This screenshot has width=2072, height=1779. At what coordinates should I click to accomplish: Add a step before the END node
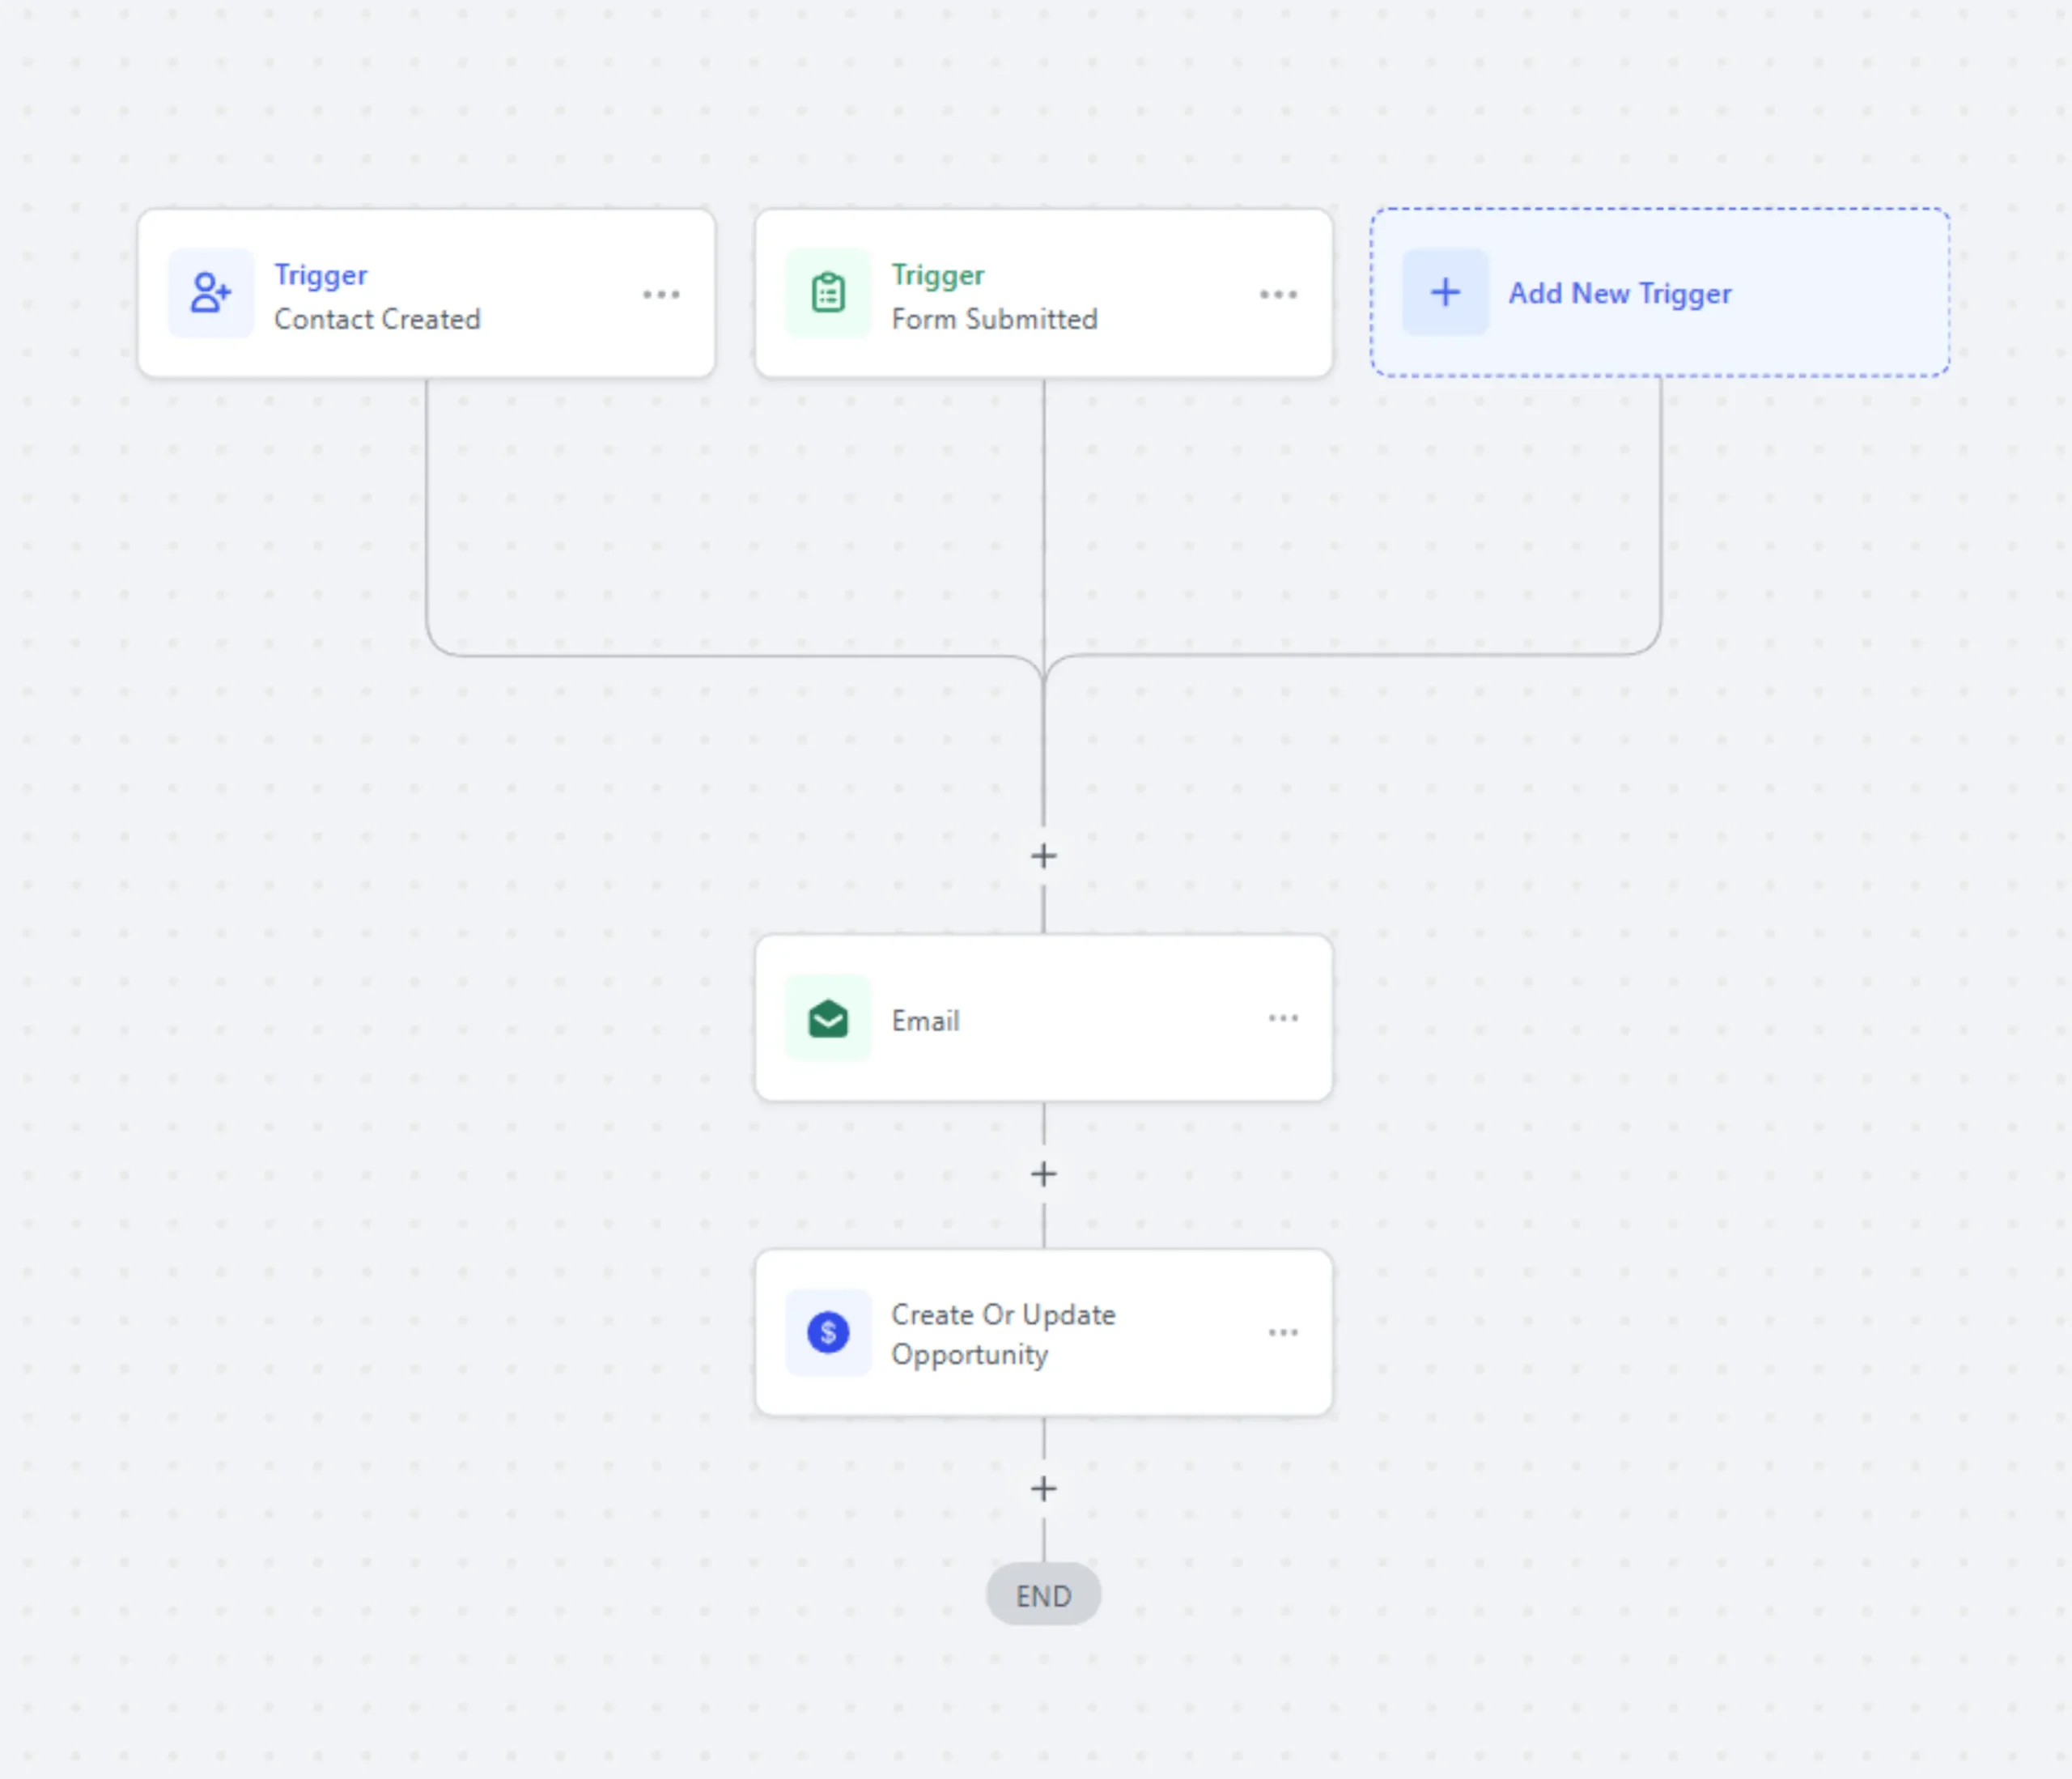(x=1043, y=1489)
